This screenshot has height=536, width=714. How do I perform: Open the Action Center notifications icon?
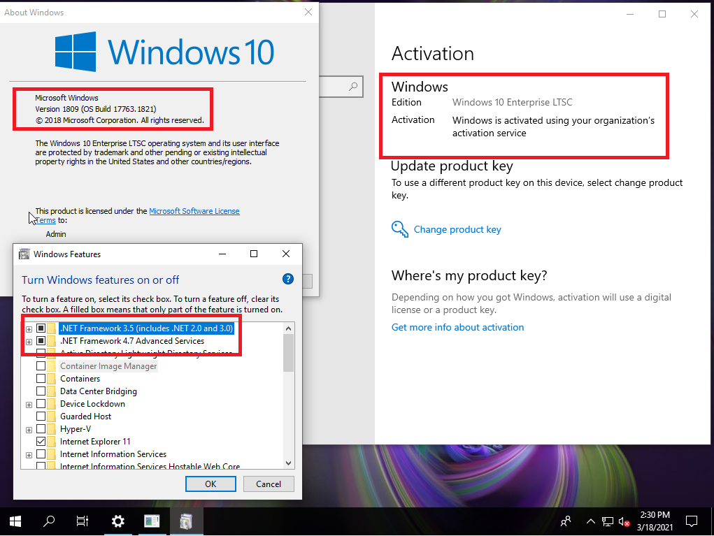tap(691, 521)
